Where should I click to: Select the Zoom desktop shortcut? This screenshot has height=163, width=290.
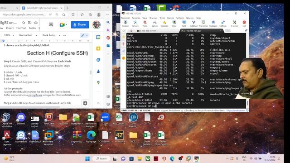[105, 119]
